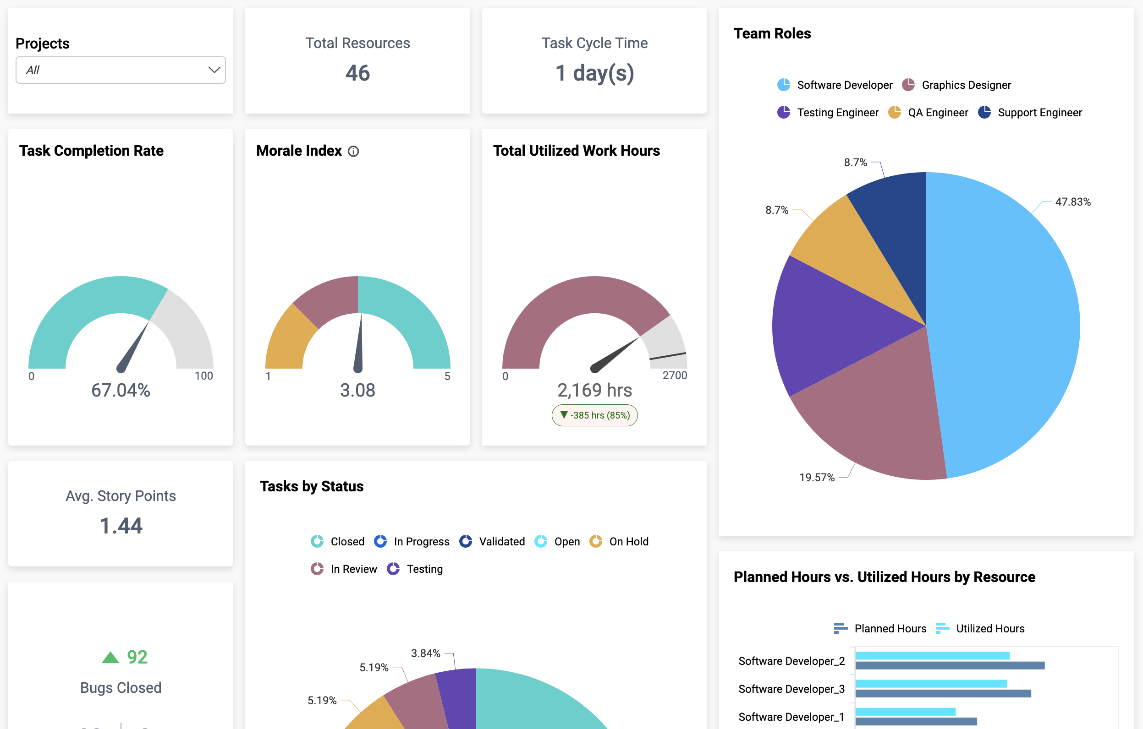
Task: Click the Projects dropdown chevron arrow
Action: pos(214,70)
